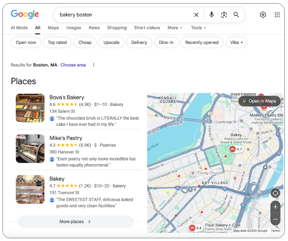Click the 4.7 Bakey map pin
The height and width of the screenshot is (241, 288).
pos(236,149)
